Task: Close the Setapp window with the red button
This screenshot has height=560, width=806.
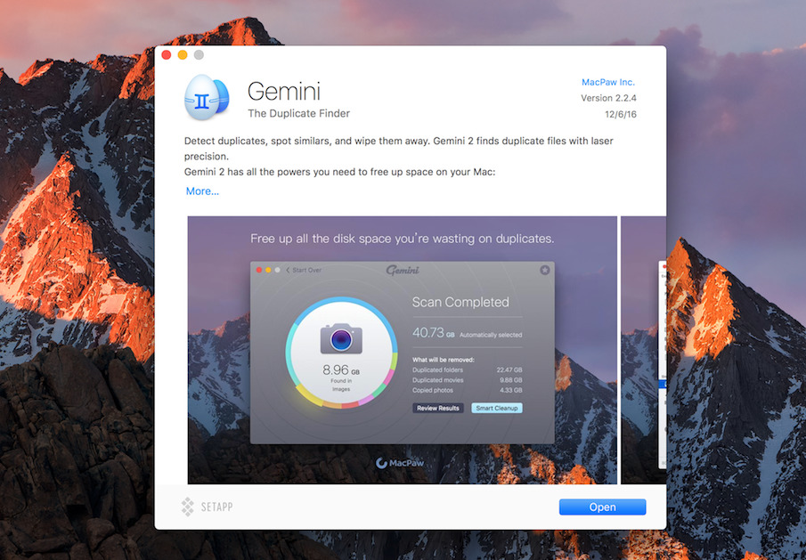Action: [x=167, y=55]
